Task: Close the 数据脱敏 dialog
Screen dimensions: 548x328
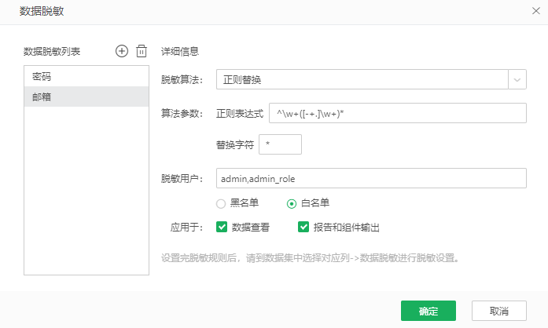Action: (x=535, y=11)
